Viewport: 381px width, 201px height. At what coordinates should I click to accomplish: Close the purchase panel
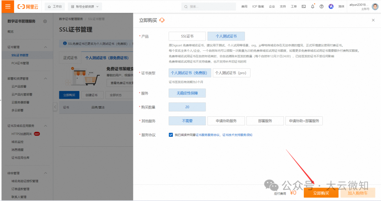click(x=373, y=20)
